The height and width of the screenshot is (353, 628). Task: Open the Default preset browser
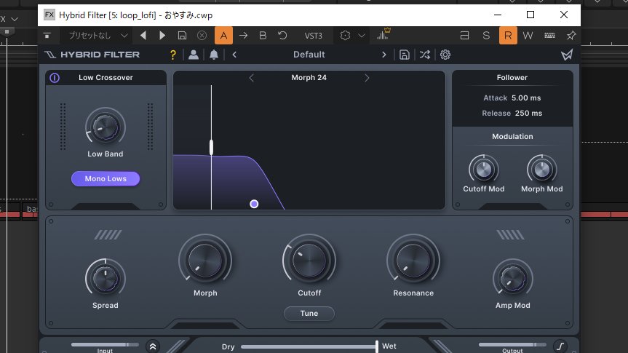[309, 55]
